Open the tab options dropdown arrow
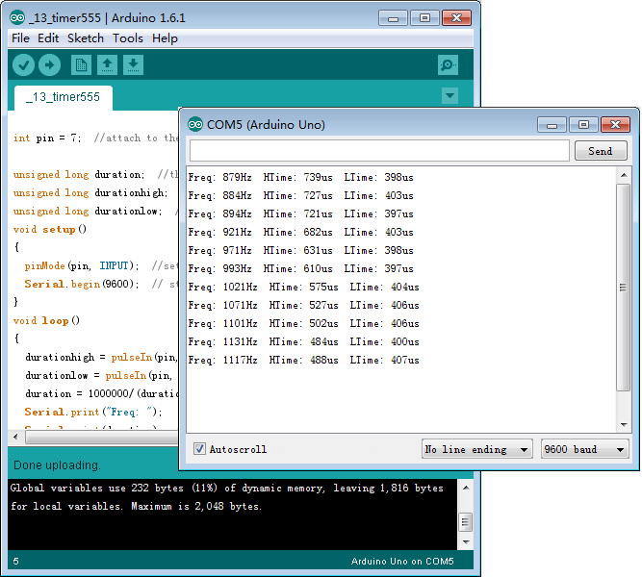Image resolution: width=642 pixels, height=577 pixels. pos(449,96)
